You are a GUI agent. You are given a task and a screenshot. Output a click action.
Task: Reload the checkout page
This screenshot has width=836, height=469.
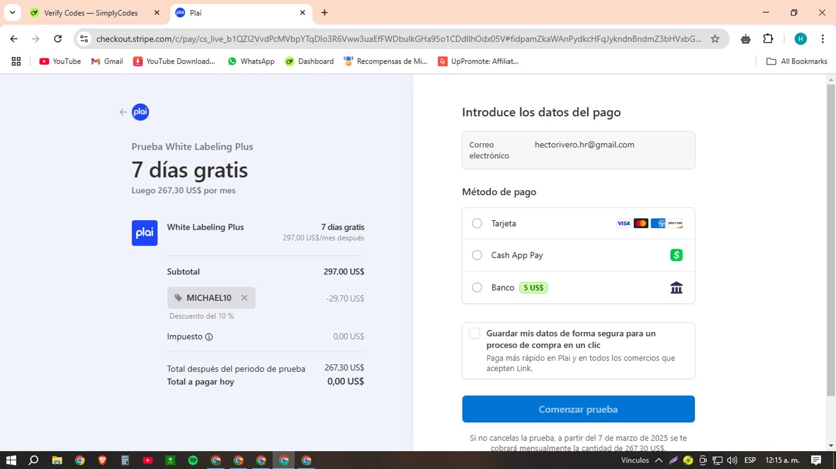pos(57,38)
